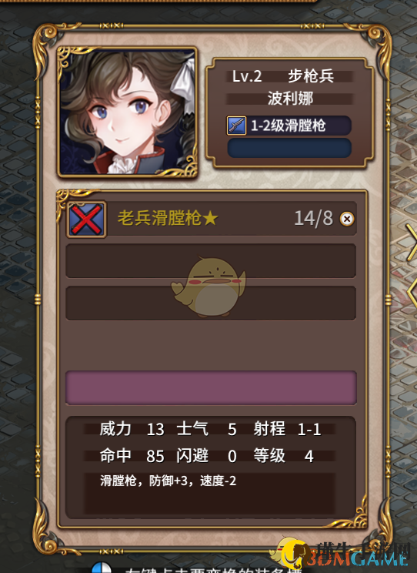
Task: Select the second empty equipment slot
Action: (x=211, y=303)
